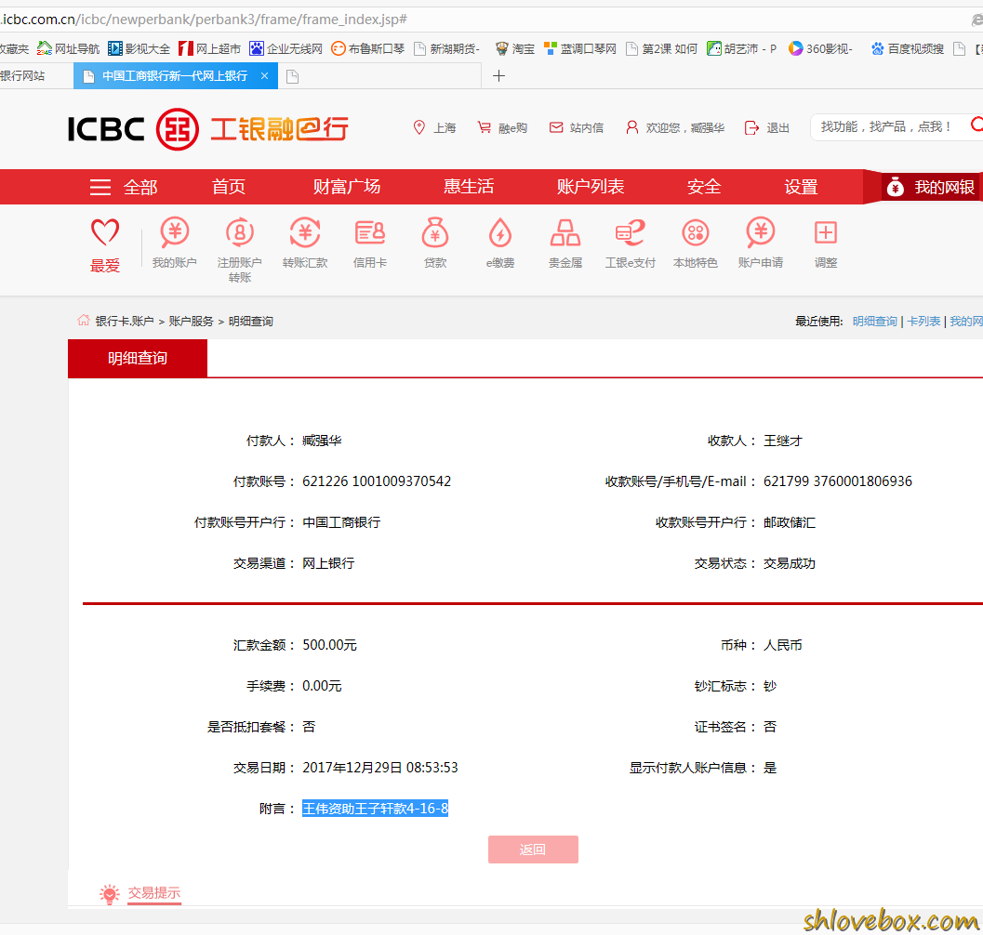Open 贵金属 precious metals icon
Image resolution: width=983 pixels, height=935 pixels.
565,232
